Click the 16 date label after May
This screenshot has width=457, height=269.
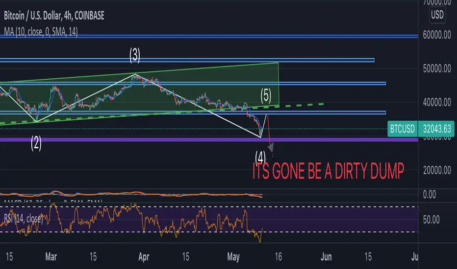click(279, 257)
